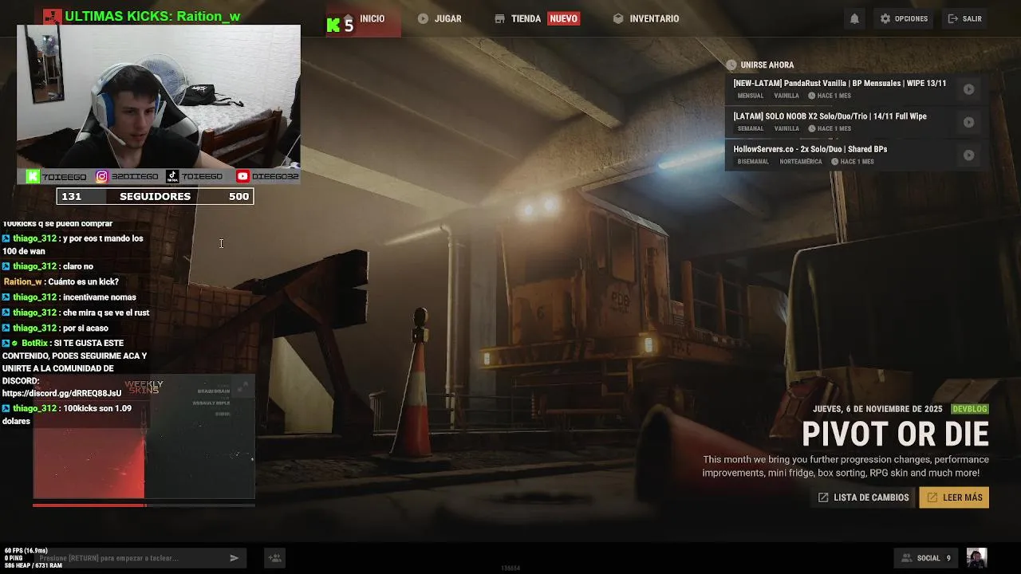Viewport: 1021px width, 574px height.
Task: Open the TIENDA store tab
Action: pyautogui.click(x=526, y=18)
